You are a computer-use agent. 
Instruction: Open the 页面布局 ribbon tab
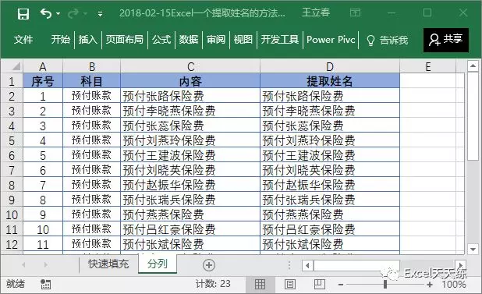pyautogui.click(x=125, y=40)
